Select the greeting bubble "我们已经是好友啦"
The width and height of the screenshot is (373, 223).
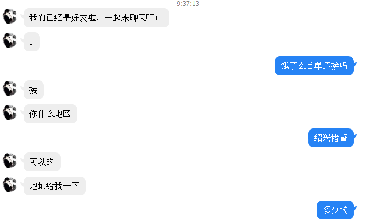click(96, 18)
